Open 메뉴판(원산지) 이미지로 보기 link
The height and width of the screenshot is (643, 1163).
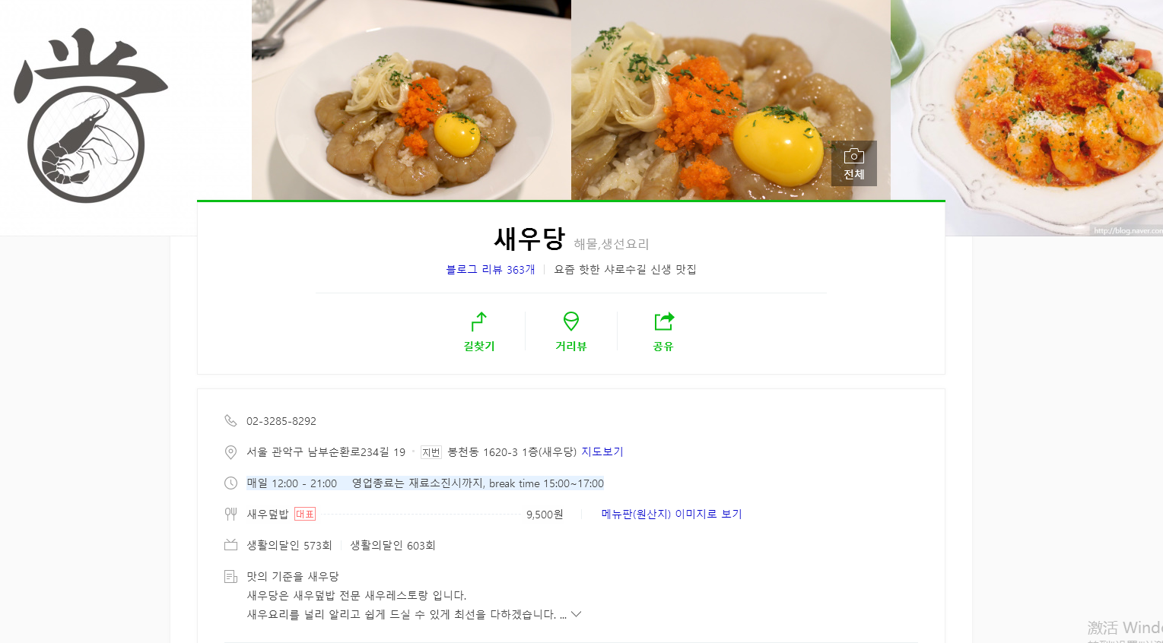672,514
